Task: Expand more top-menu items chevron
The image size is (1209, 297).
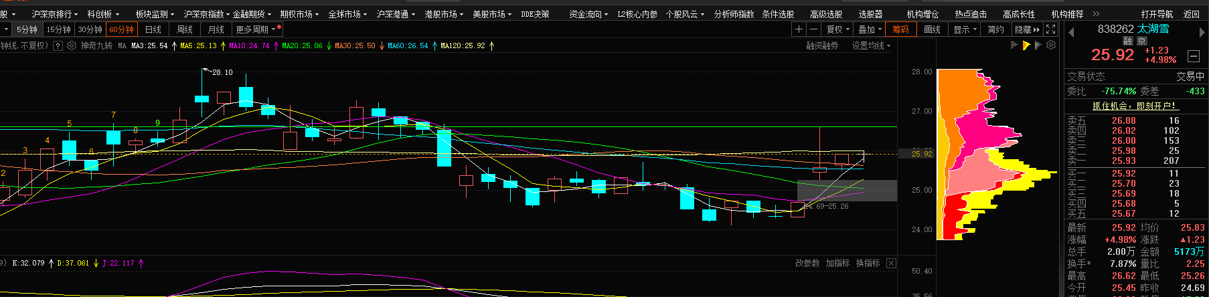Action: pos(1096,13)
